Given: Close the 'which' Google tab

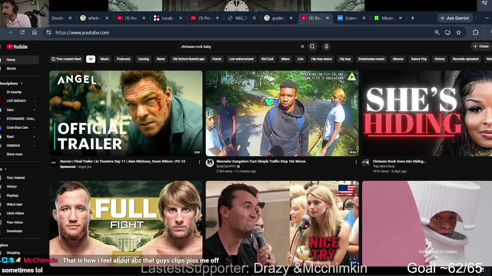Looking at the screenshot, I should (x=107, y=18).
